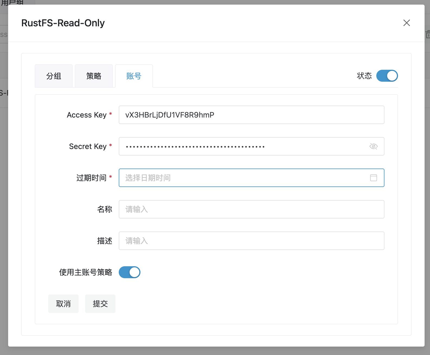
Task: Click the calendar icon in 过期时间
Action: [x=373, y=178]
